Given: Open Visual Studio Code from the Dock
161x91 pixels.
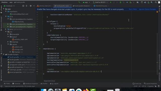Looking at the screenshot, I should [72, 90].
